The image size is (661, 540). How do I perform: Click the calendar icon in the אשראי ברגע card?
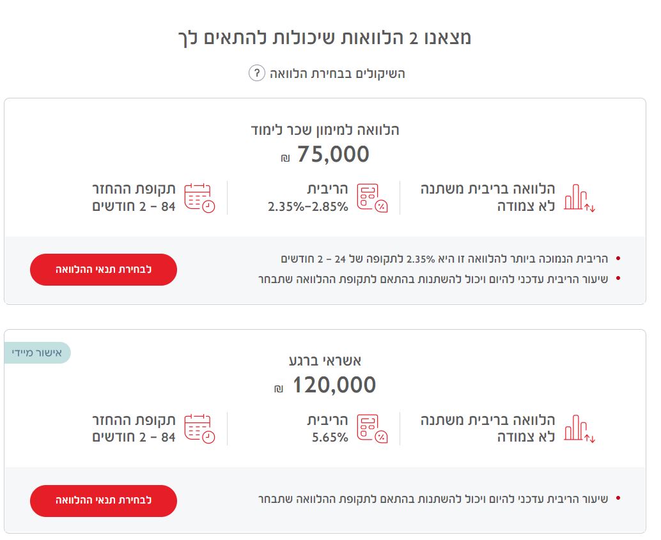[199, 429]
